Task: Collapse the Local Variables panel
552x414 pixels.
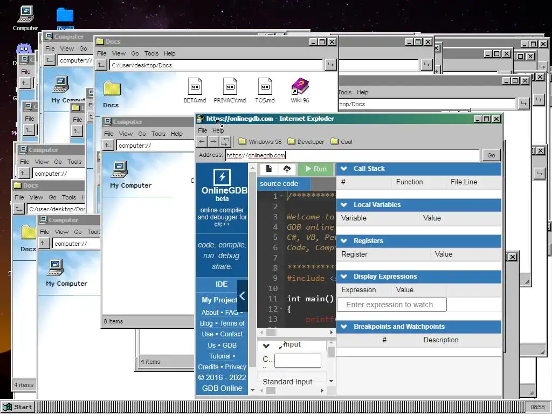Action: pyautogui.click(x=344, y=204)
